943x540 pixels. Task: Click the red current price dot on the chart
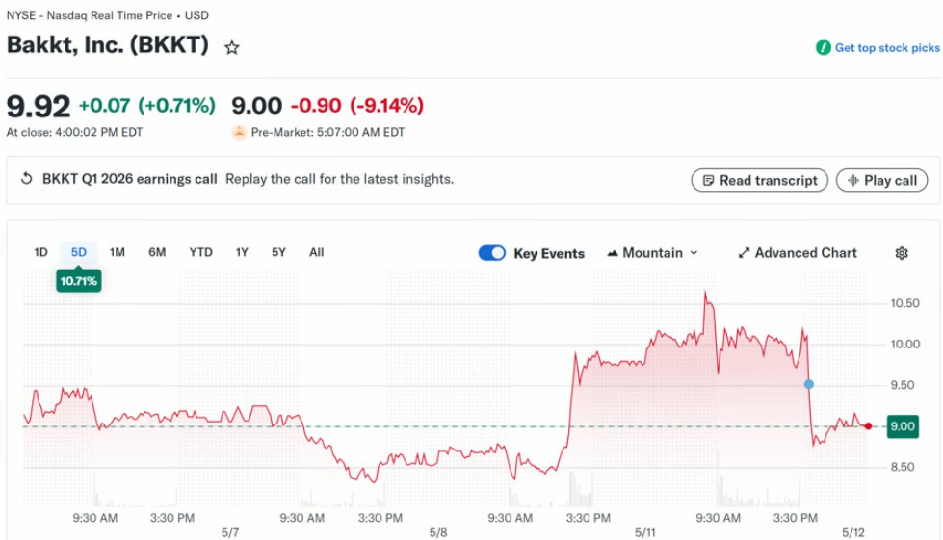coord(868,425)
